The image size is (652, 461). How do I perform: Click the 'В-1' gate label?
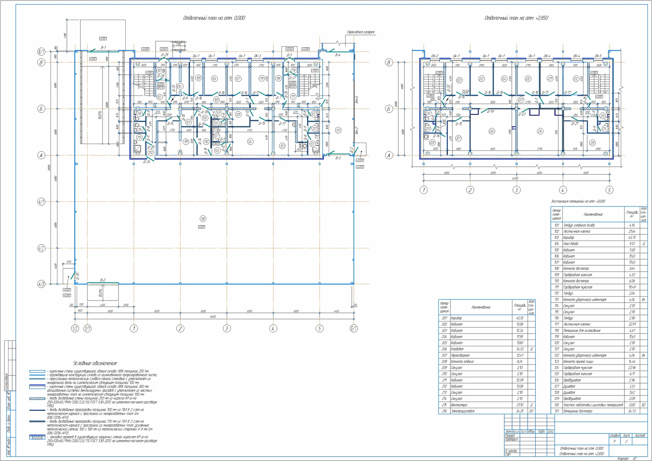103,48
